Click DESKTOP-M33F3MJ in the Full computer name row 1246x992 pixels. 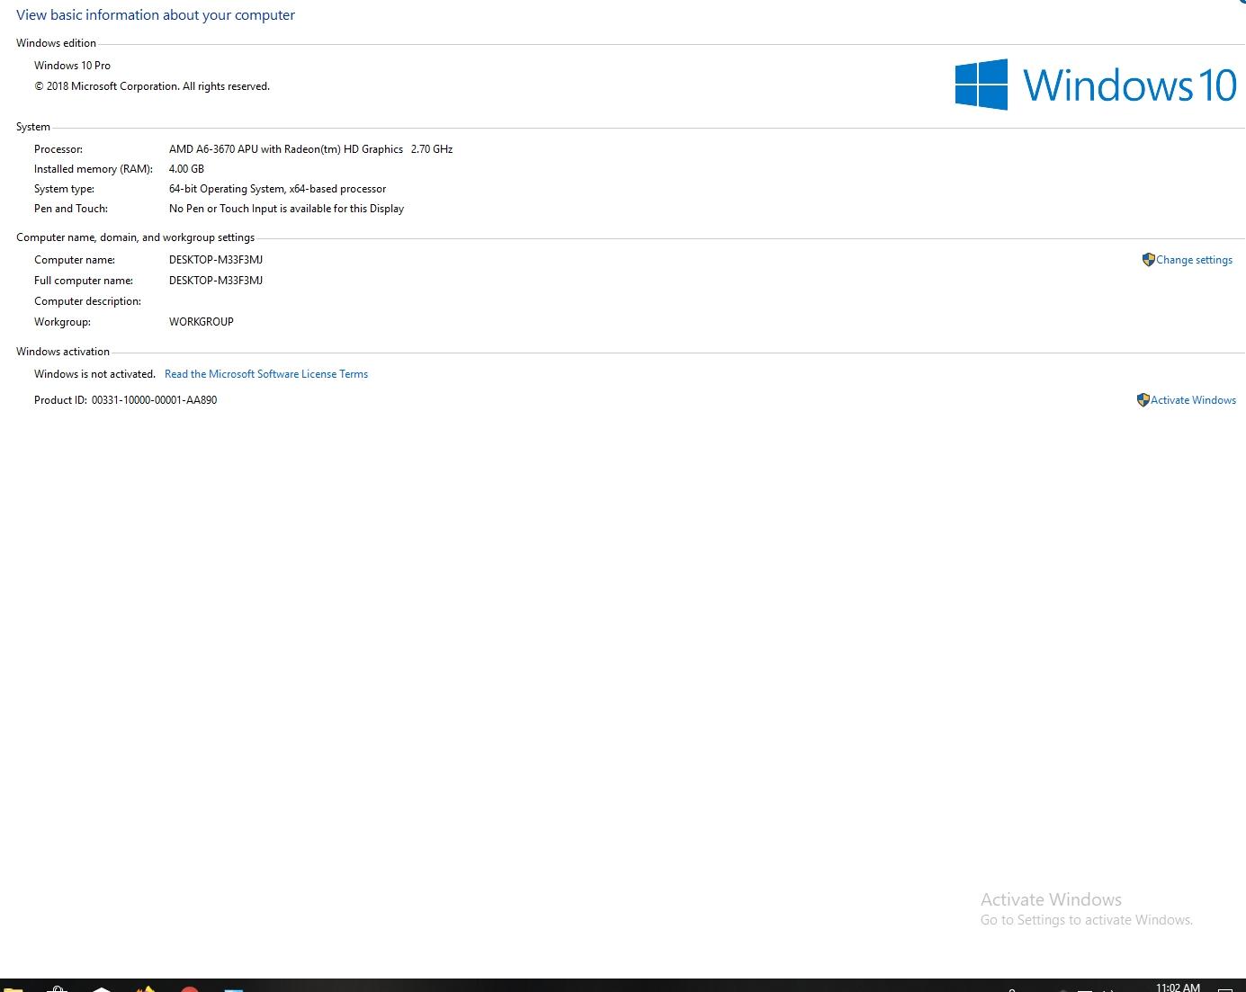[x=216, y=281]
